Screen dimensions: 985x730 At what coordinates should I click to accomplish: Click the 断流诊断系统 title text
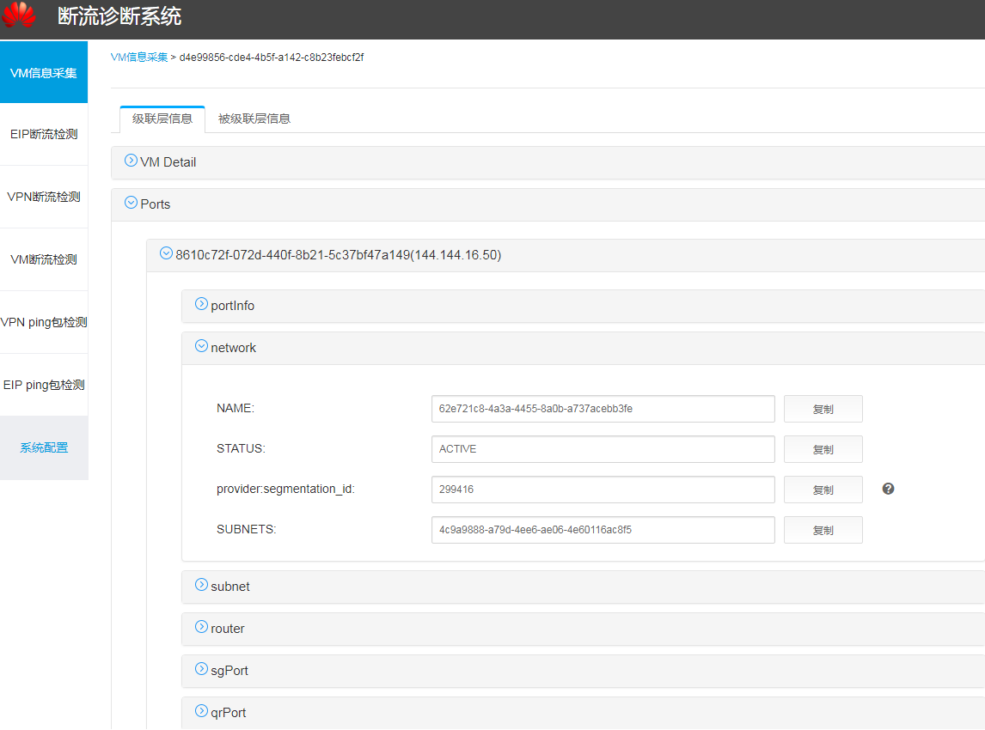point(119,15)
